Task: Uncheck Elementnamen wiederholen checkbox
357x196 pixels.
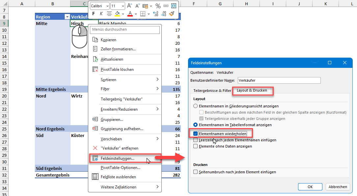Action: [196, 134]
